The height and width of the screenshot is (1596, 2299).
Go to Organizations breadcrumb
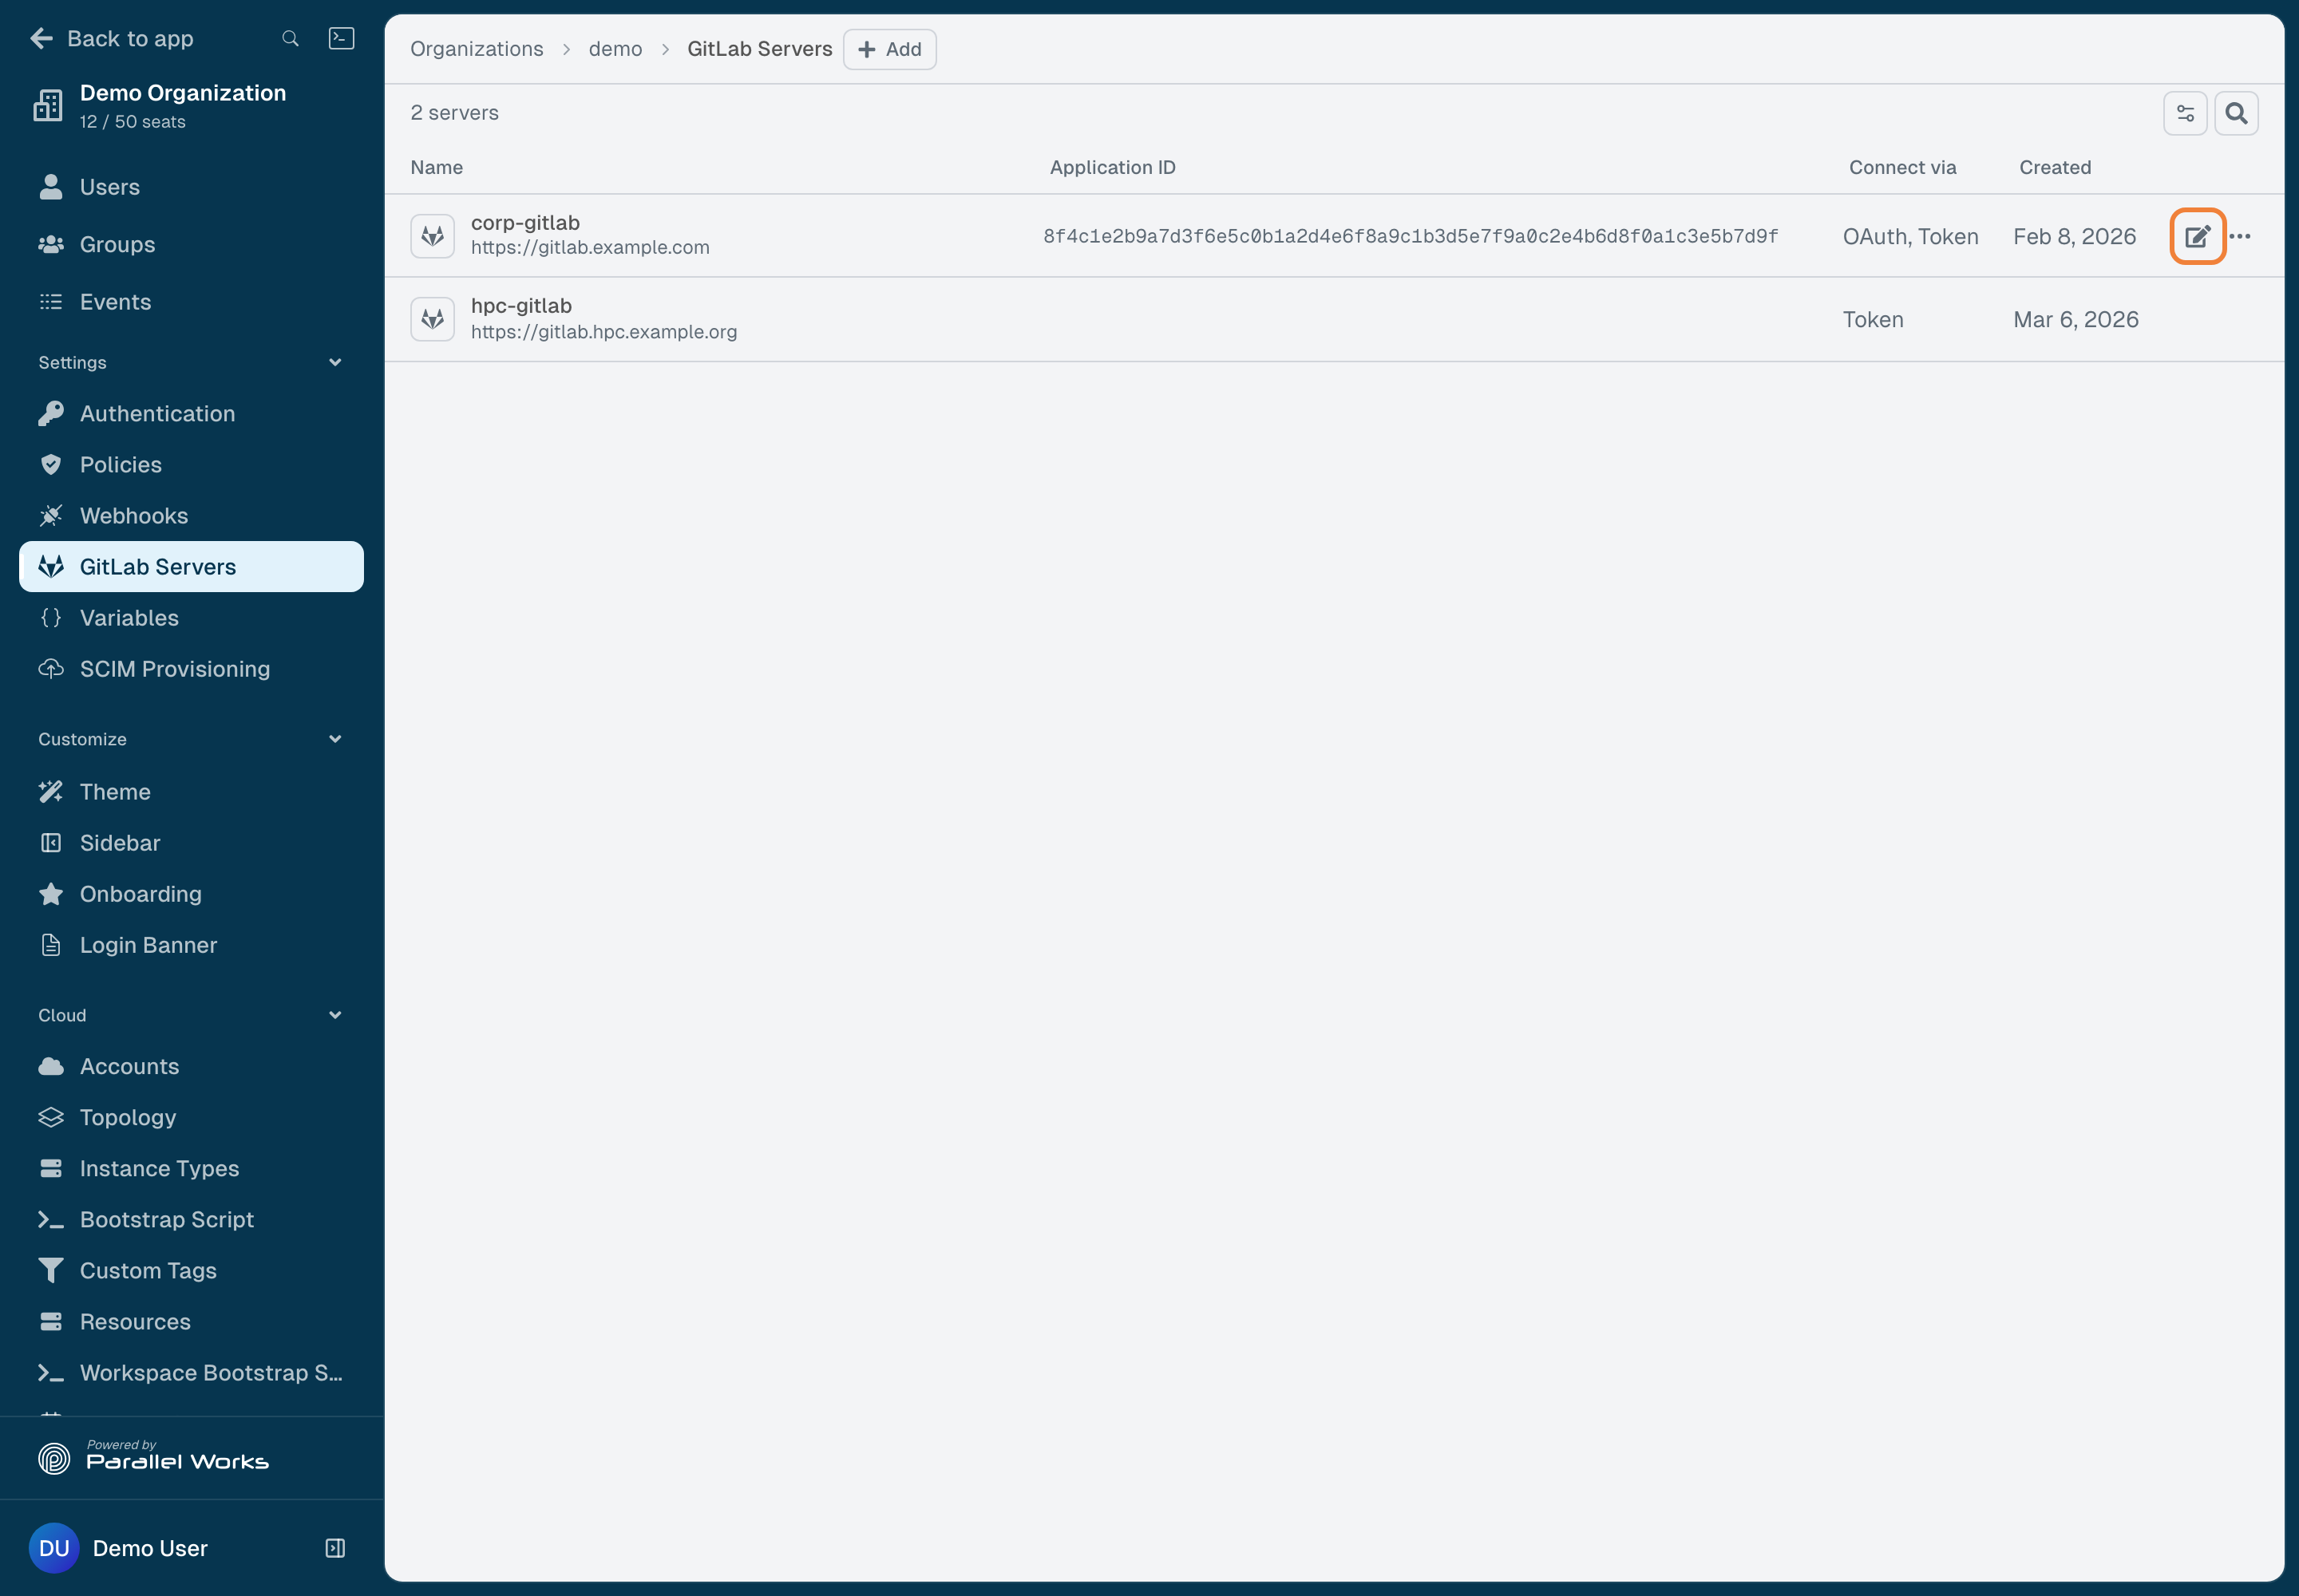pyautogui.click(x=477, y=49)
